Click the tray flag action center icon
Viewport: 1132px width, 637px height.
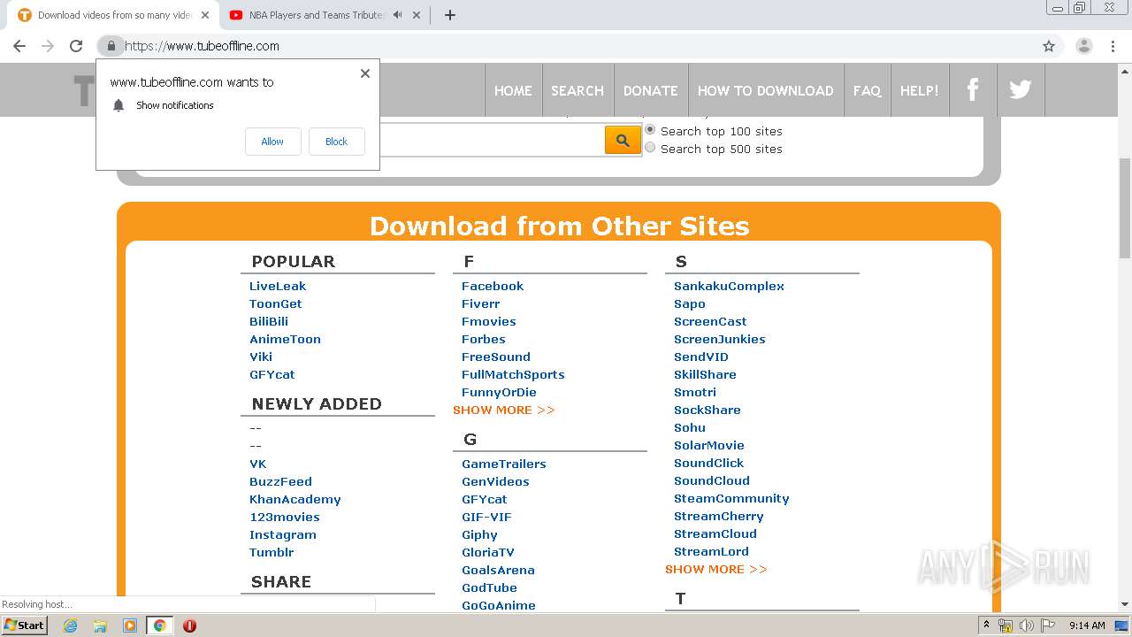tap(1046, 625)
